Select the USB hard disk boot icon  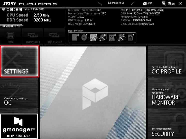tap(94, 37)
